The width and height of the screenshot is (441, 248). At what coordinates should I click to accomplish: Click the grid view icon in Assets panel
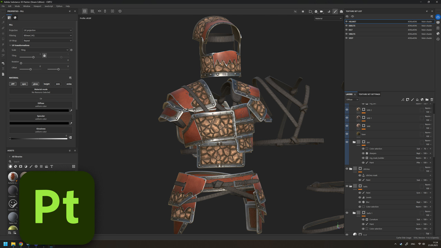(x=73, y=166)
